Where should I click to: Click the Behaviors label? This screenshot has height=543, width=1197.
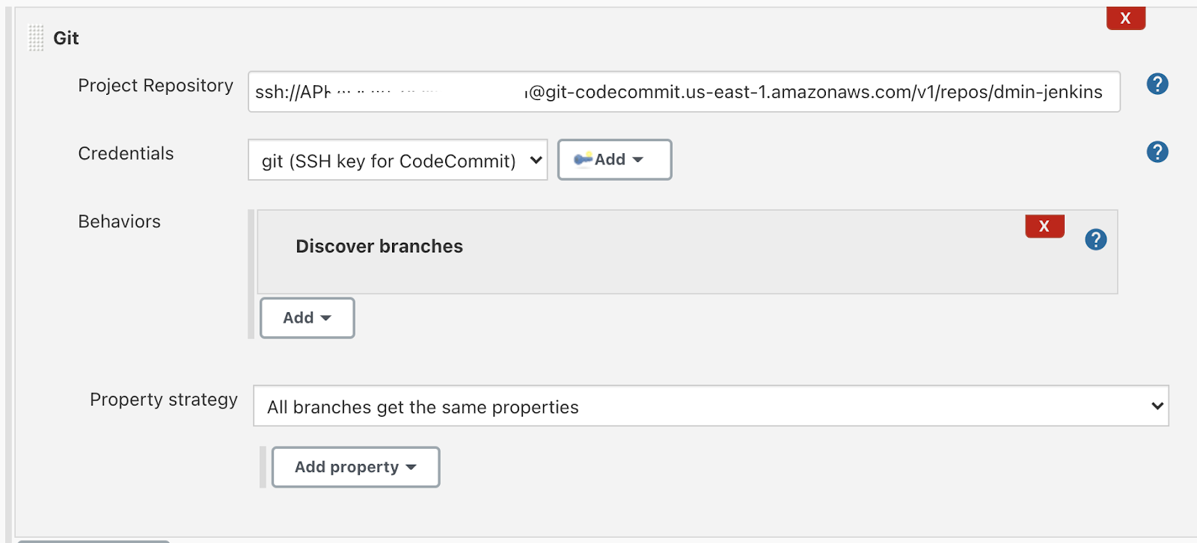tap(119, 222)
